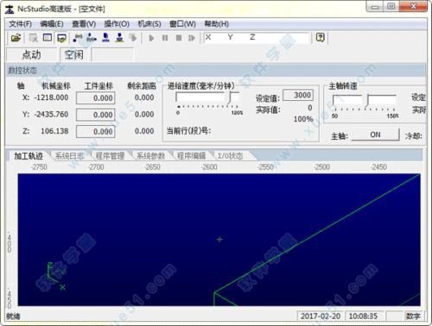Viewport: 432px width, 326px height.
Task: Click the show-tracking monitor toolbar icon
Action: click(x=61, y=38)
